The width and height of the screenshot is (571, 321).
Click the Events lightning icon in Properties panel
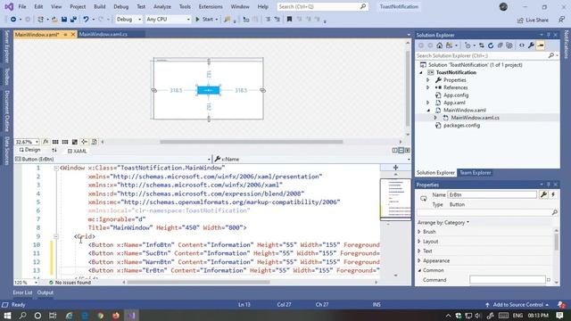(x=553, y=194)
